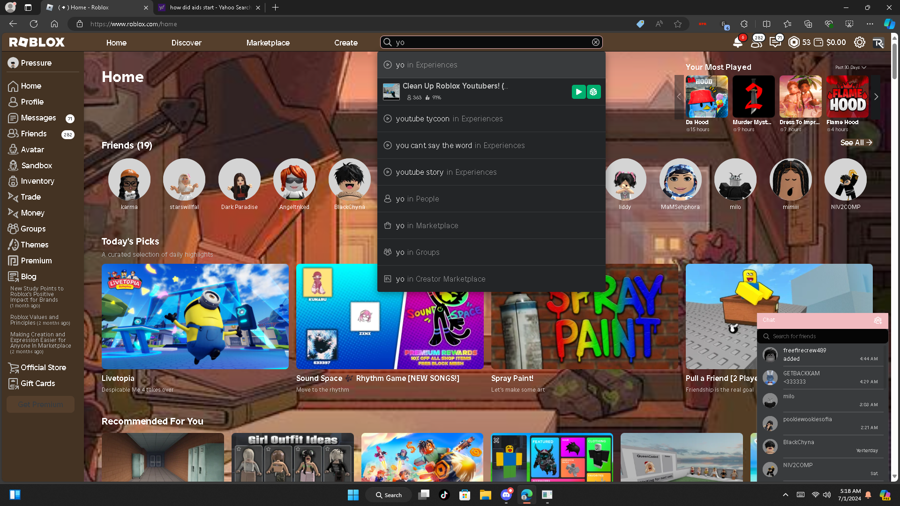Screen dimensions: 900x506
Task: Open the messages icon in top bar
Action: [775, 43]
